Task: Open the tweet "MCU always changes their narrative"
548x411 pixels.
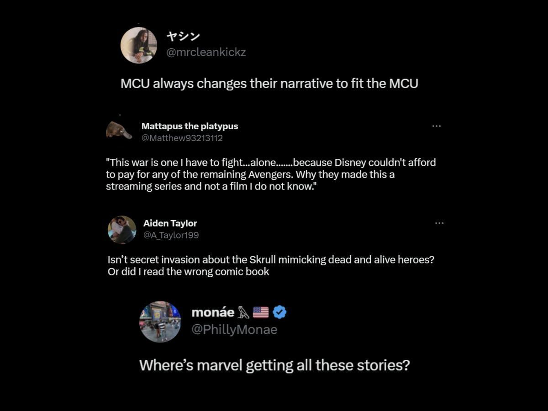Action: pyautogui.click(x=269, y=84)
